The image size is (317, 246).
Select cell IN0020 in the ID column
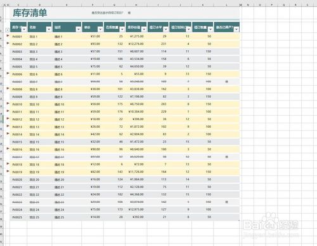pos(18,179)
